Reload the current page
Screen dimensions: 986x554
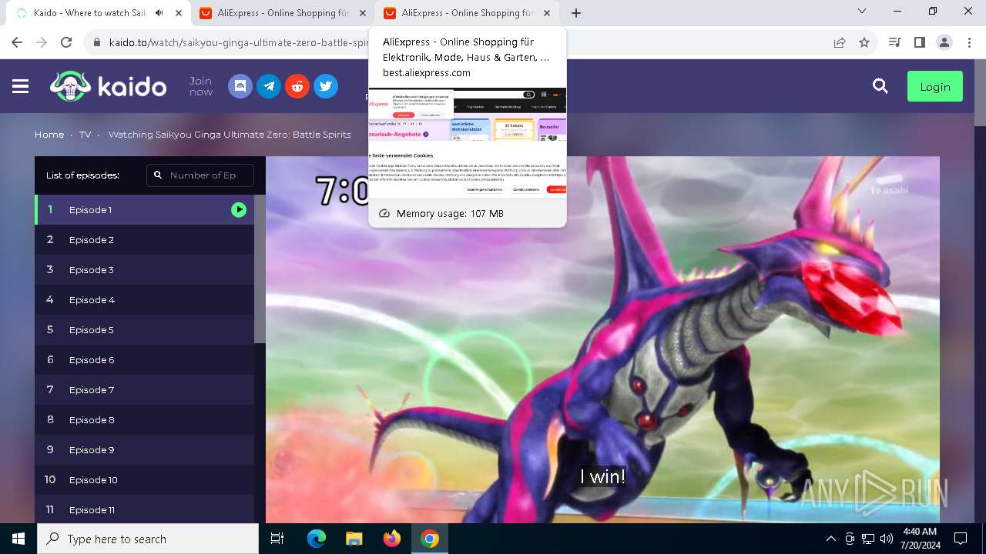point(66,42)
